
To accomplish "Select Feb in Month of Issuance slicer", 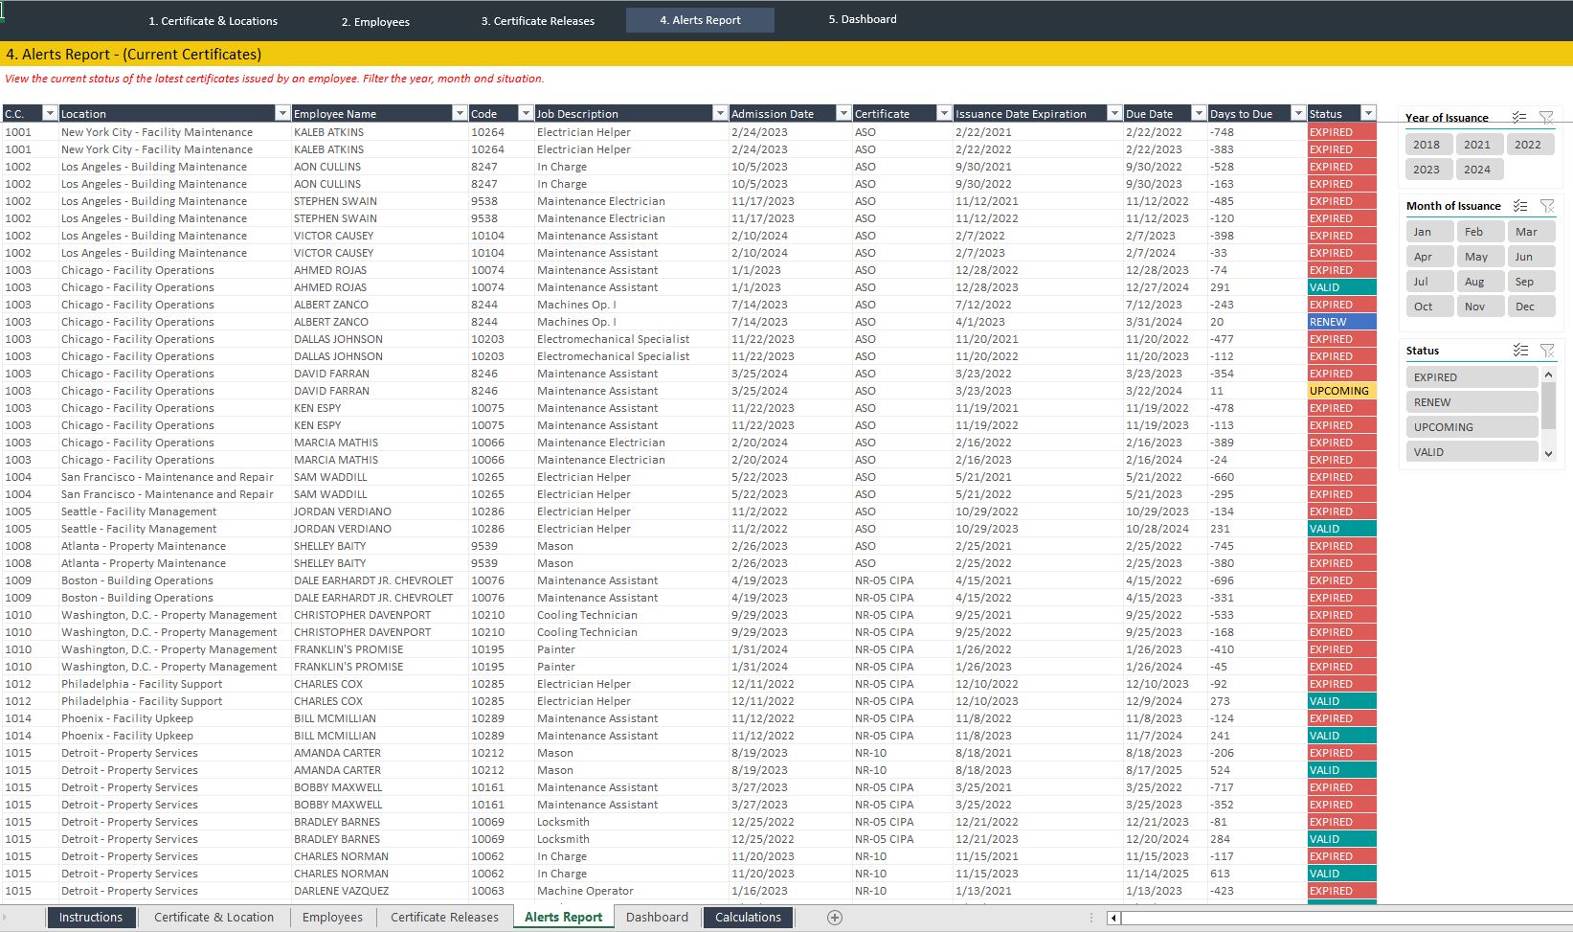I will [x=1480, y=232].
